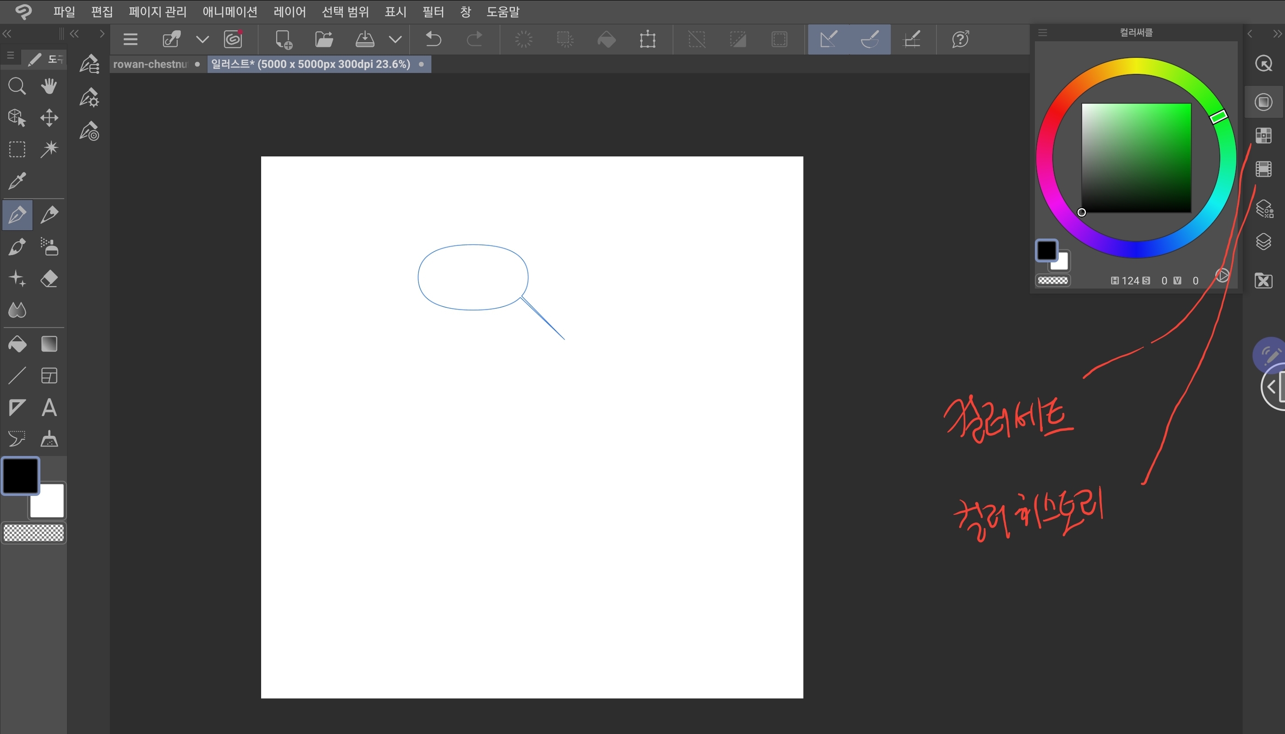Screen dimensions: 1285x734
Task: Select the Eraser tool
Action: (x=49, y=278)
